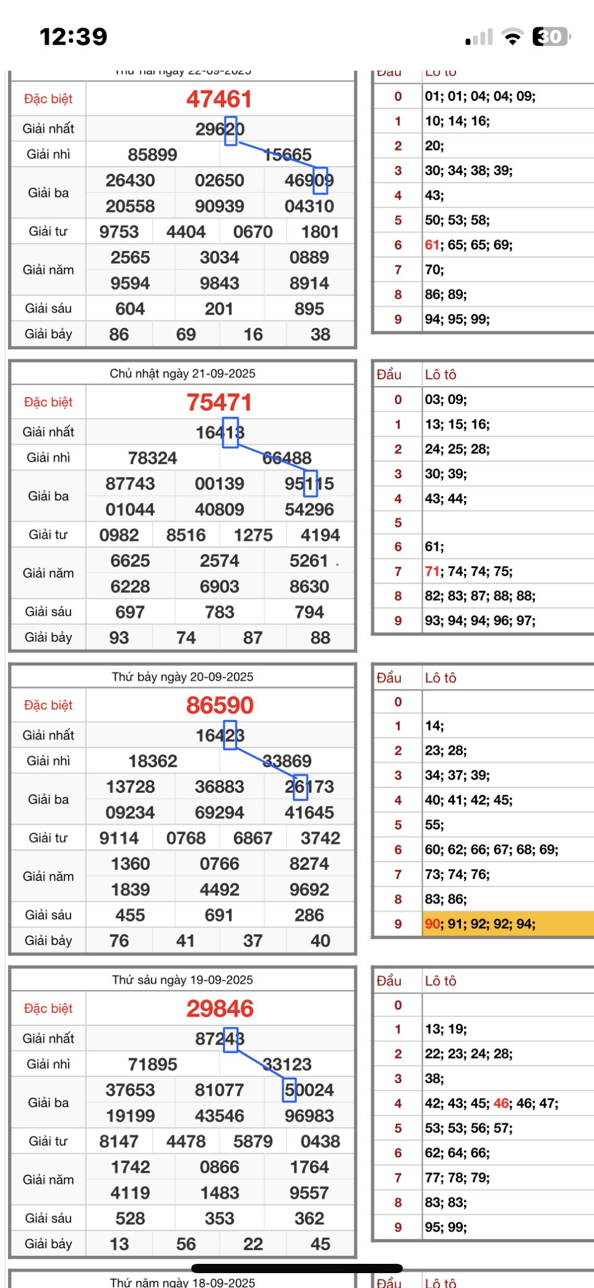This screenshot has width=594, height=1288.
Task: Tap the blue box marker on Giải nhất 16413
Action: click(230, 432)
